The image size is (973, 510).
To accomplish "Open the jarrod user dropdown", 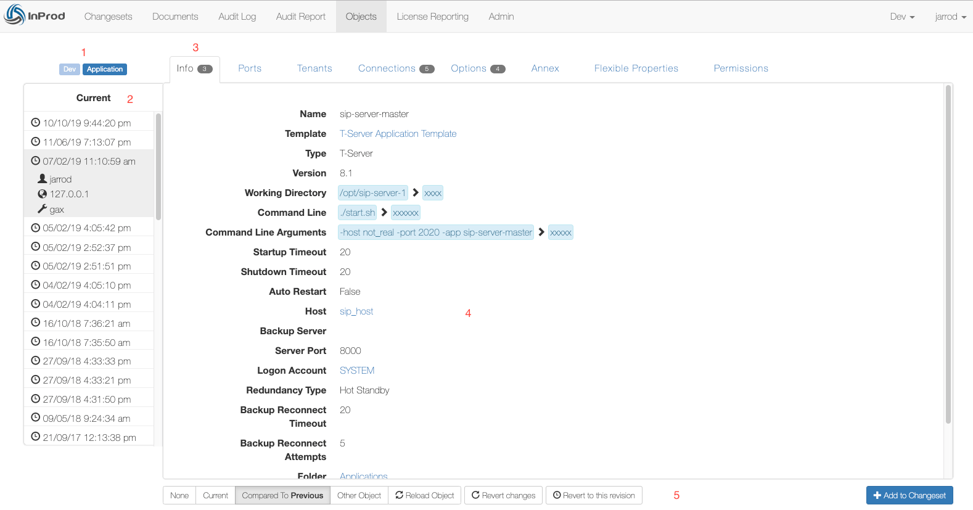I will pyautogui.click(x=950, y=17).
